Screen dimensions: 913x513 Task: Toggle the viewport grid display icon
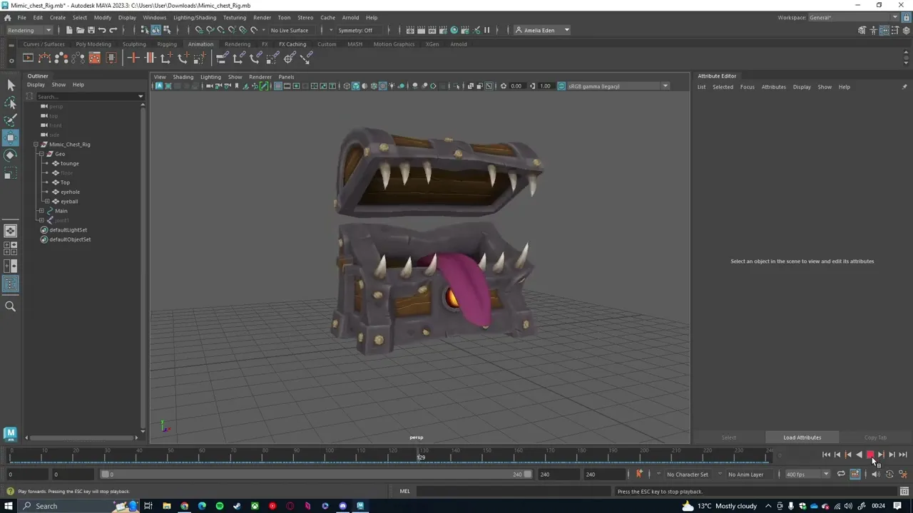(x=277, y=86)
